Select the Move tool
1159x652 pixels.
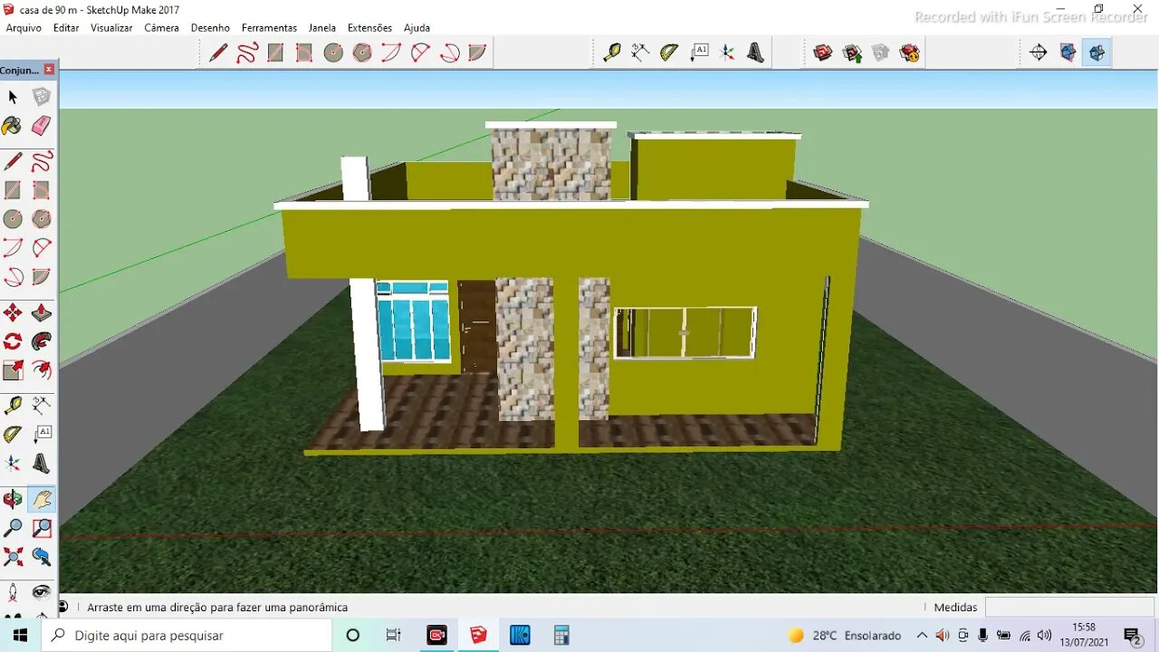(13, 313)
